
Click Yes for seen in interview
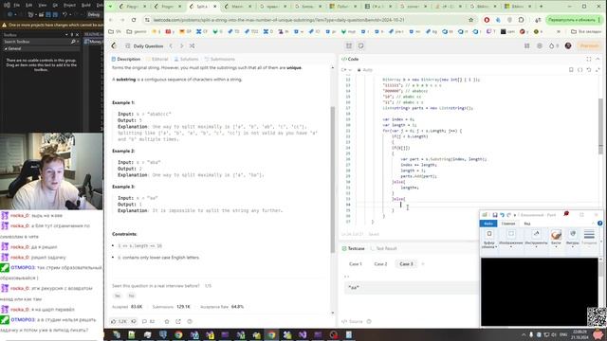coord(118,296)
